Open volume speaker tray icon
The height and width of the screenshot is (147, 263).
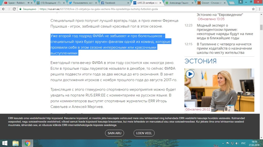click(237, 143)
